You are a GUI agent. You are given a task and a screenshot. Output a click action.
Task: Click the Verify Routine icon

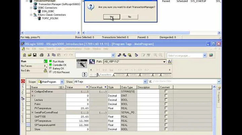coord(143,55)
